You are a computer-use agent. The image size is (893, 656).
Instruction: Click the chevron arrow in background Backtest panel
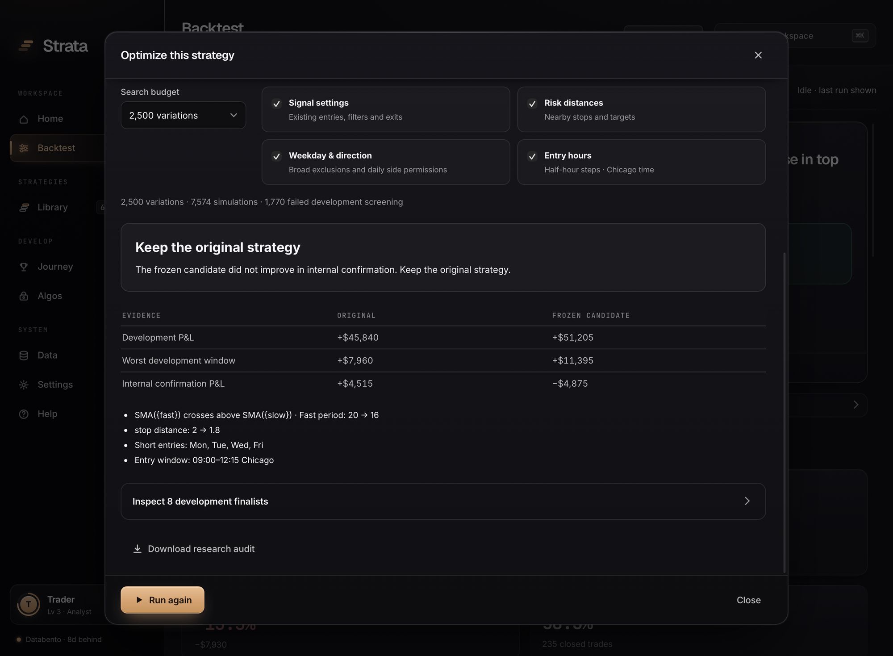tap(855, 405)
